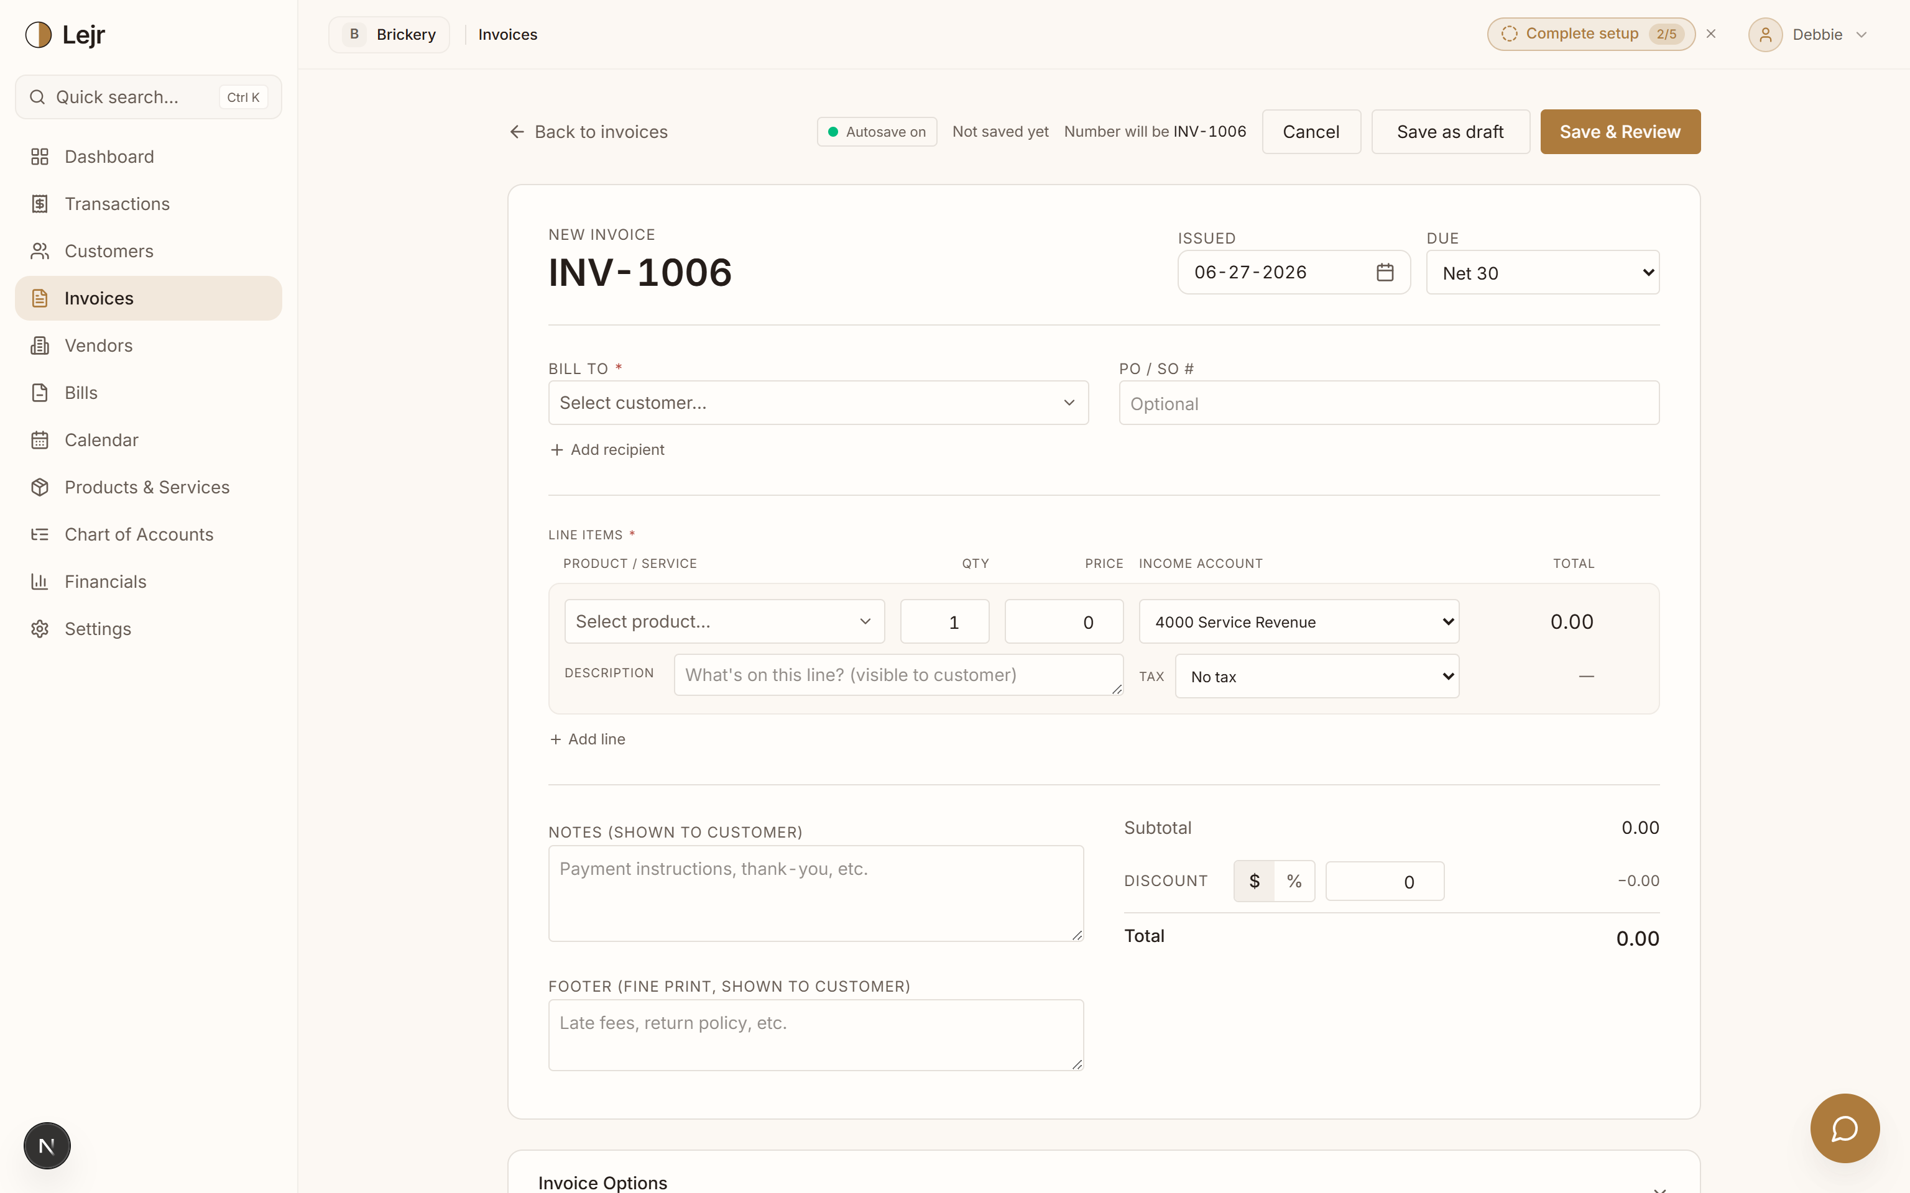The height and width of the screenshot is (1193, 1910).
Task: Click the Chart of Accounts list icon
Action: tap(39, 535)
